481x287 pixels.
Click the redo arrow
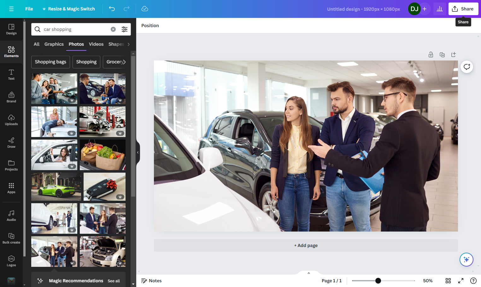coord(126,9)
